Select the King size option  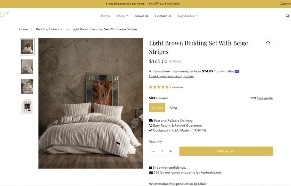pyautogui.click(x=173, y=108)
